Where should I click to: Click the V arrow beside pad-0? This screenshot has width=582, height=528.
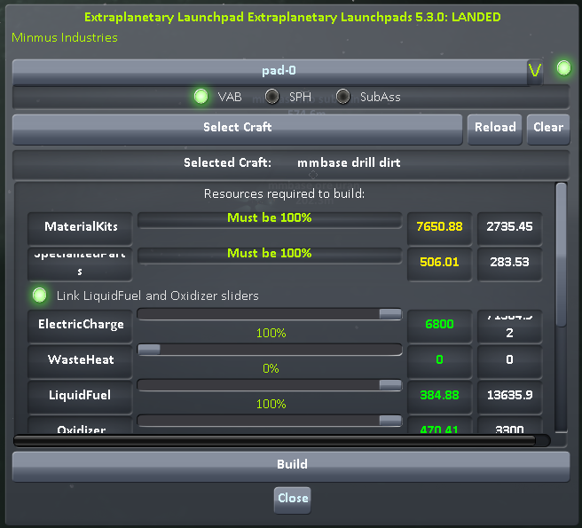pos(535,71)
